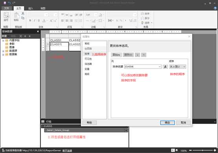
Task: Expand the 数据源 (Data Sources) node
Action: pyautogui.click(x=3, y=51)
